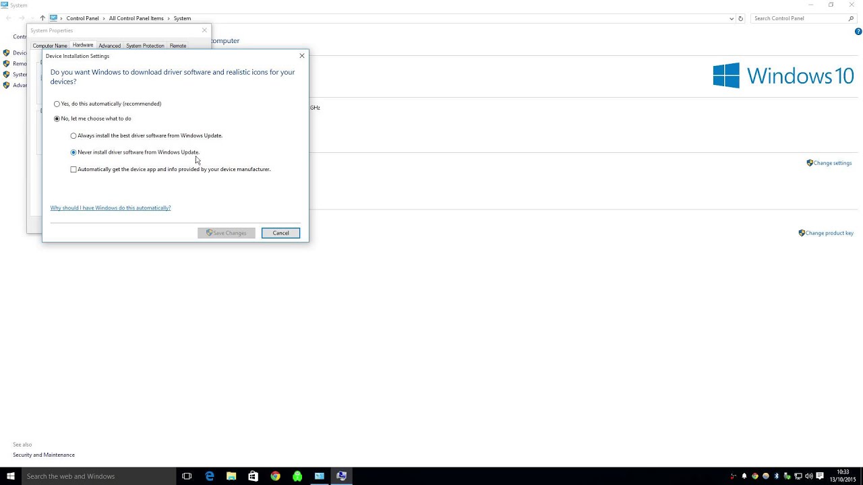
Task: Expand the address bar history dropdown
Action: coord(732,19)
